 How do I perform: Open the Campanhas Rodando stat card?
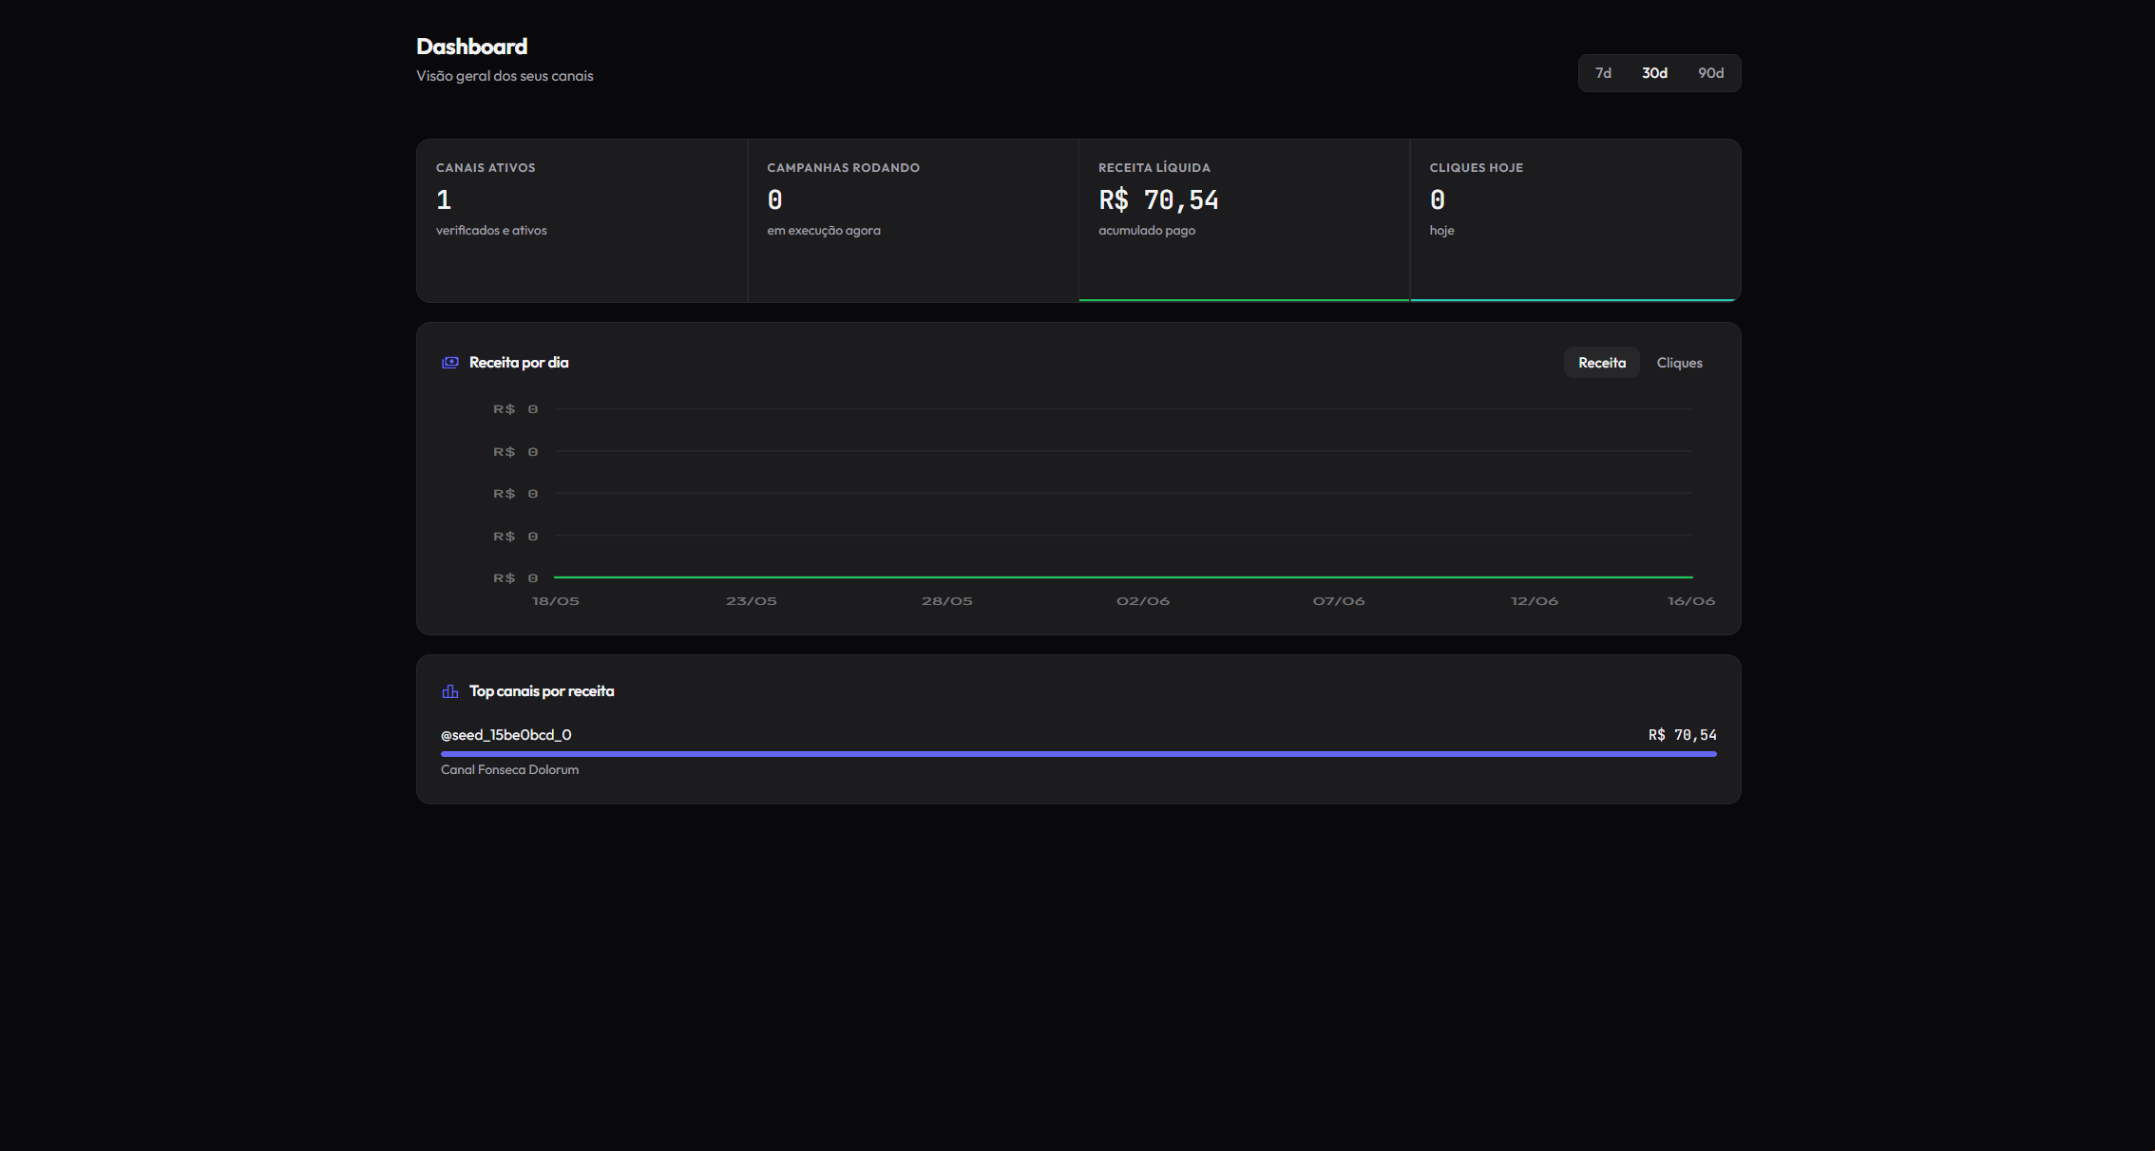913,221
